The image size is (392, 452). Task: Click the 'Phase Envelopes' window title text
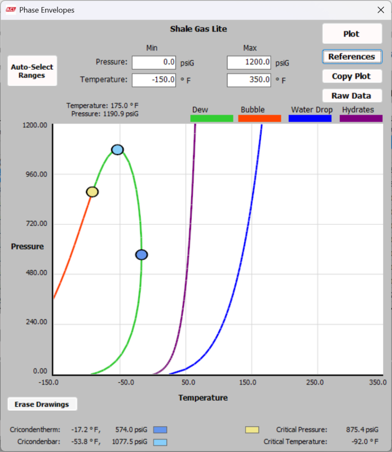tap(47, 10)
